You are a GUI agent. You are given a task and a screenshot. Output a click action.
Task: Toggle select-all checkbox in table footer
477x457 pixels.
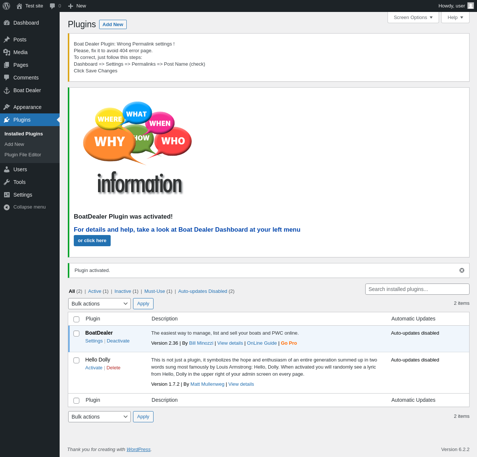76,401
